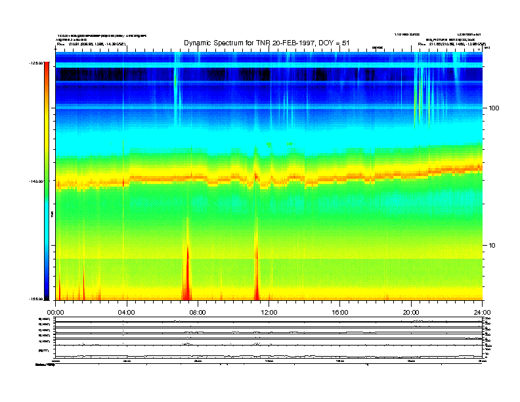Click the red burst near 11:20
520x402 pixels.
click(x=257, y=272)
